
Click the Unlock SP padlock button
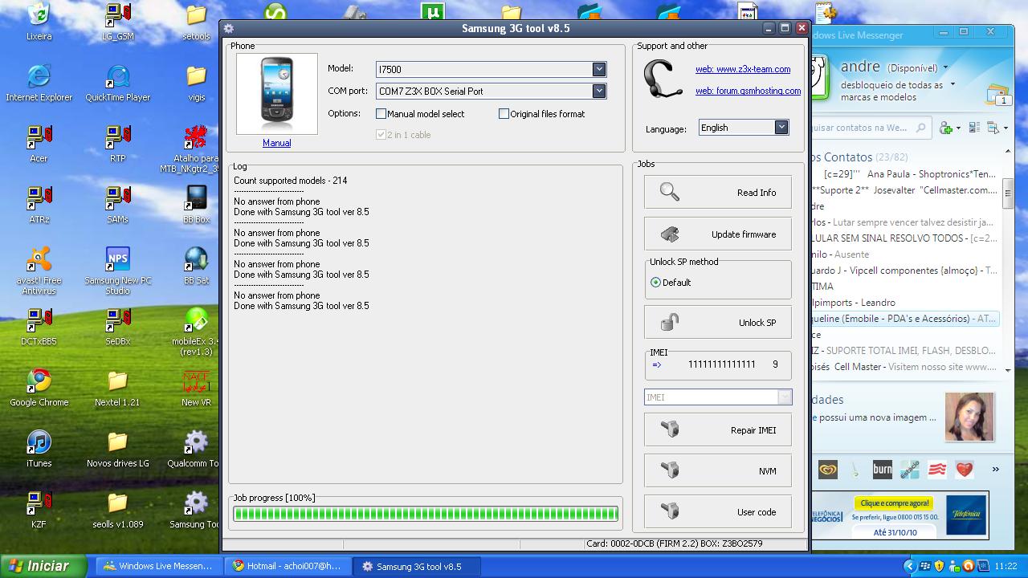(x=717, y=323)
